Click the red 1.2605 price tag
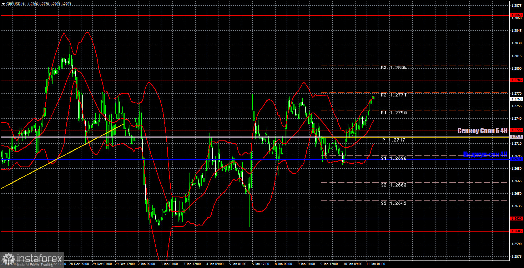The width and height of the screenshot is (524, 268). click(517, 231)
